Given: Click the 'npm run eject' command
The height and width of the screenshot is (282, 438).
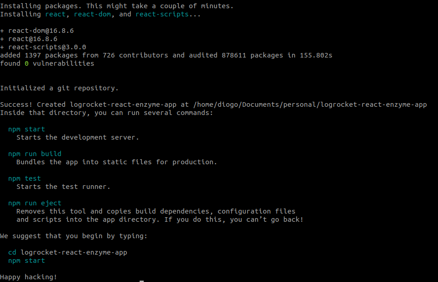Looking at the screenshot, I should tap(35, 203).
